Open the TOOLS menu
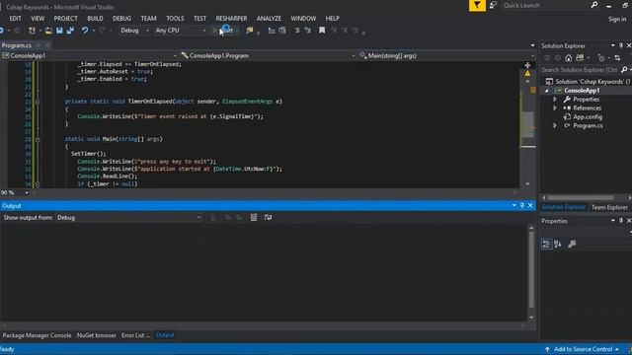Screen dimensions: 632x355 pyautogui.click(x=175, y=19)
